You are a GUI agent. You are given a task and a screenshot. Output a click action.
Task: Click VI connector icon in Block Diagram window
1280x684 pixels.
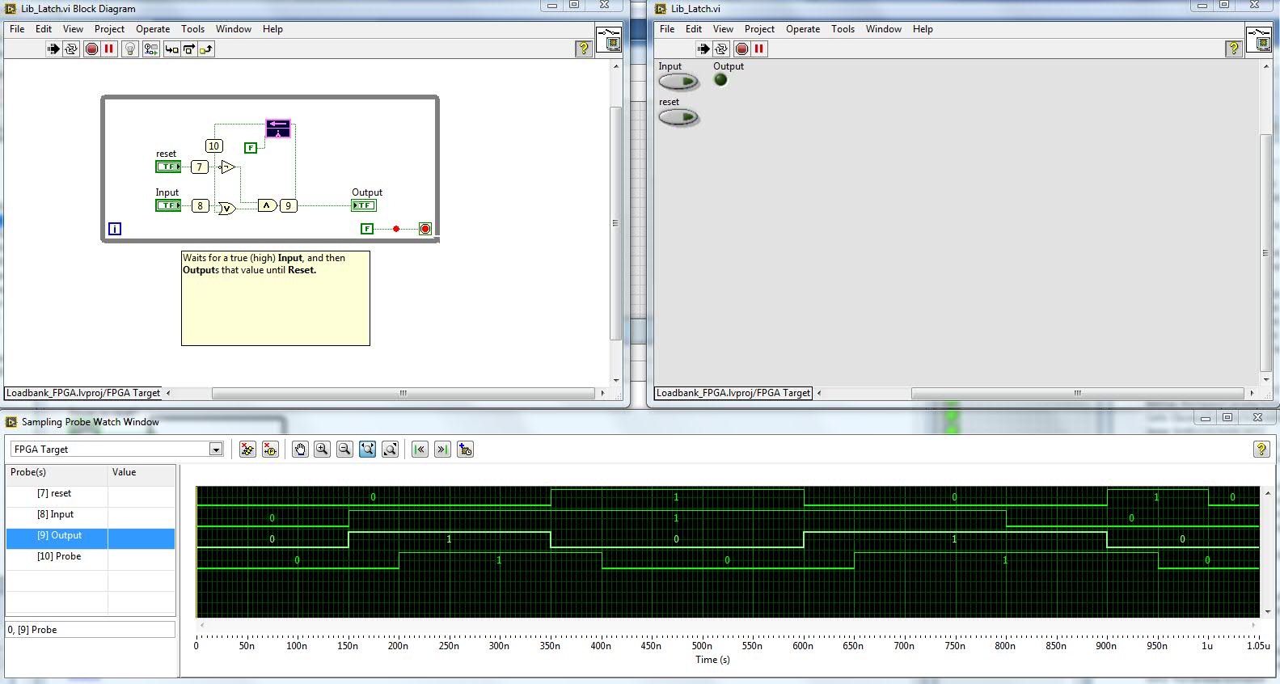(609, 40)
